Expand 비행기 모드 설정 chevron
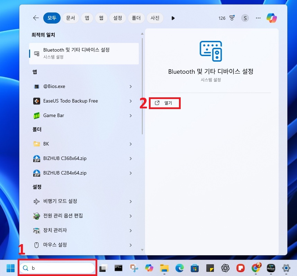Screen dimensions: 297x276 click(130, 201)
